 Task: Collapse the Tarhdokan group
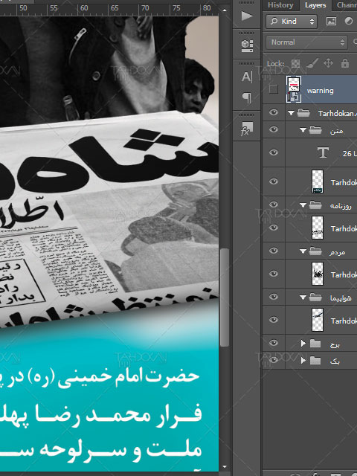pos(291,113)
